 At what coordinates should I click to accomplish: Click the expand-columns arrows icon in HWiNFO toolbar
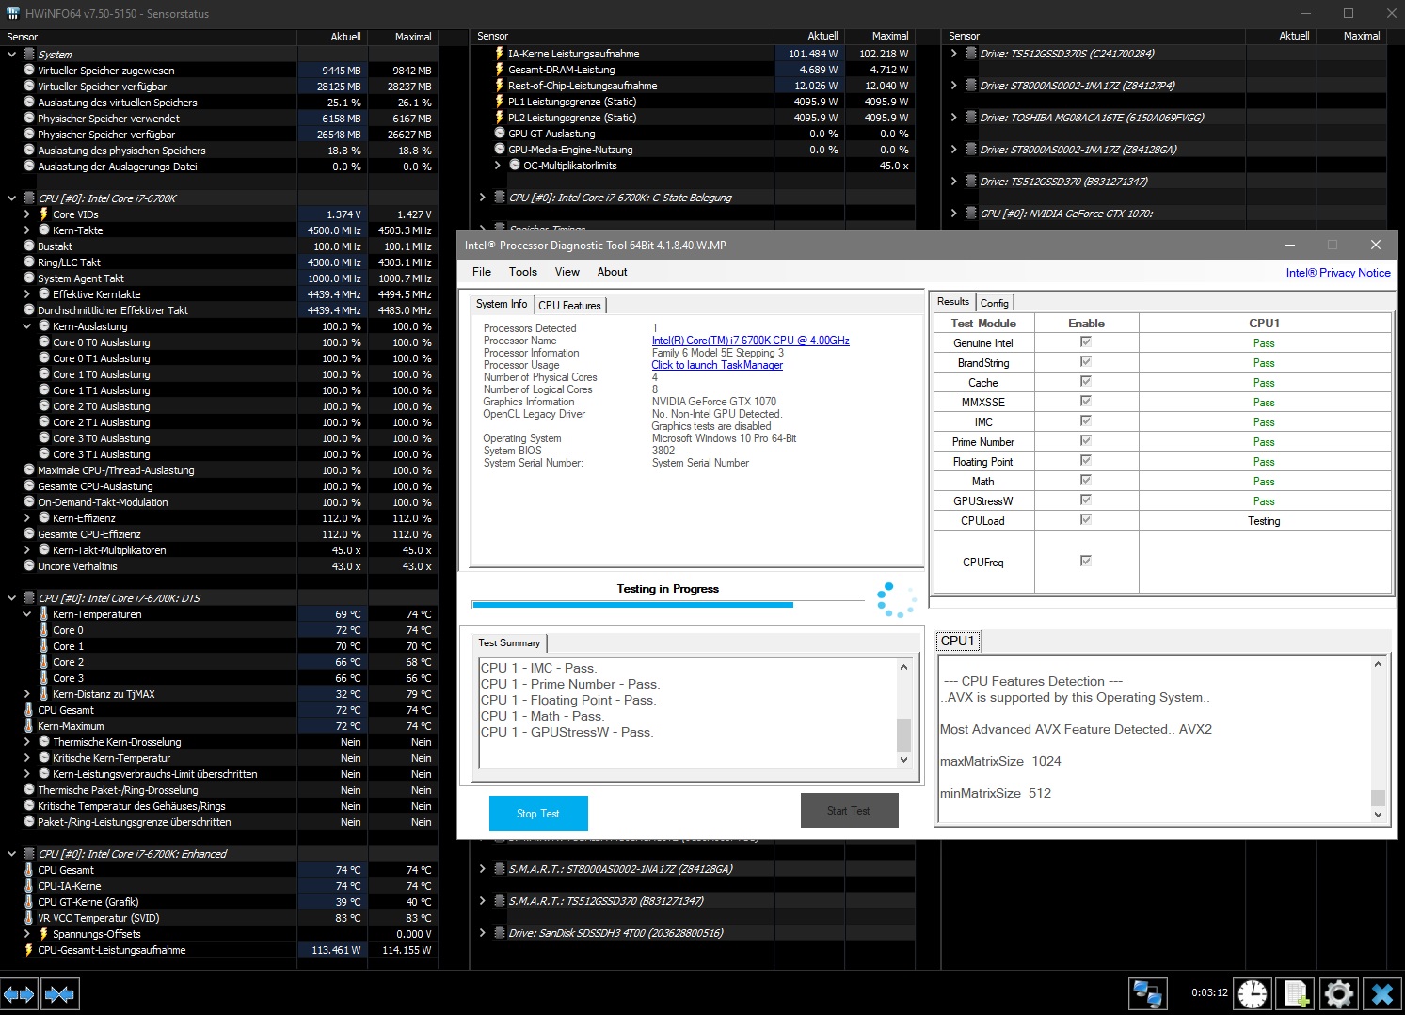tap(19, 993)
